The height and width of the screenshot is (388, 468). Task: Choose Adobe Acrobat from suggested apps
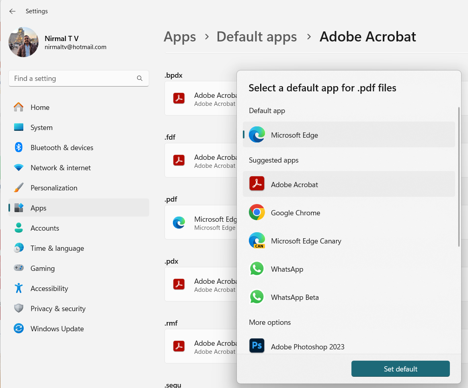tap(349, 184)
